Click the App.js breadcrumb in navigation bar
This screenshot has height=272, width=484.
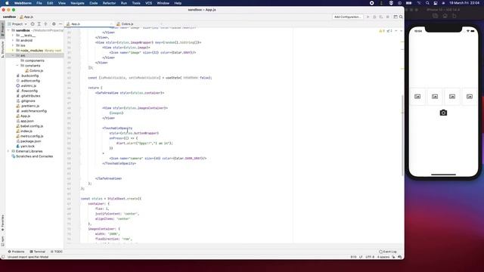click(26, 17)
